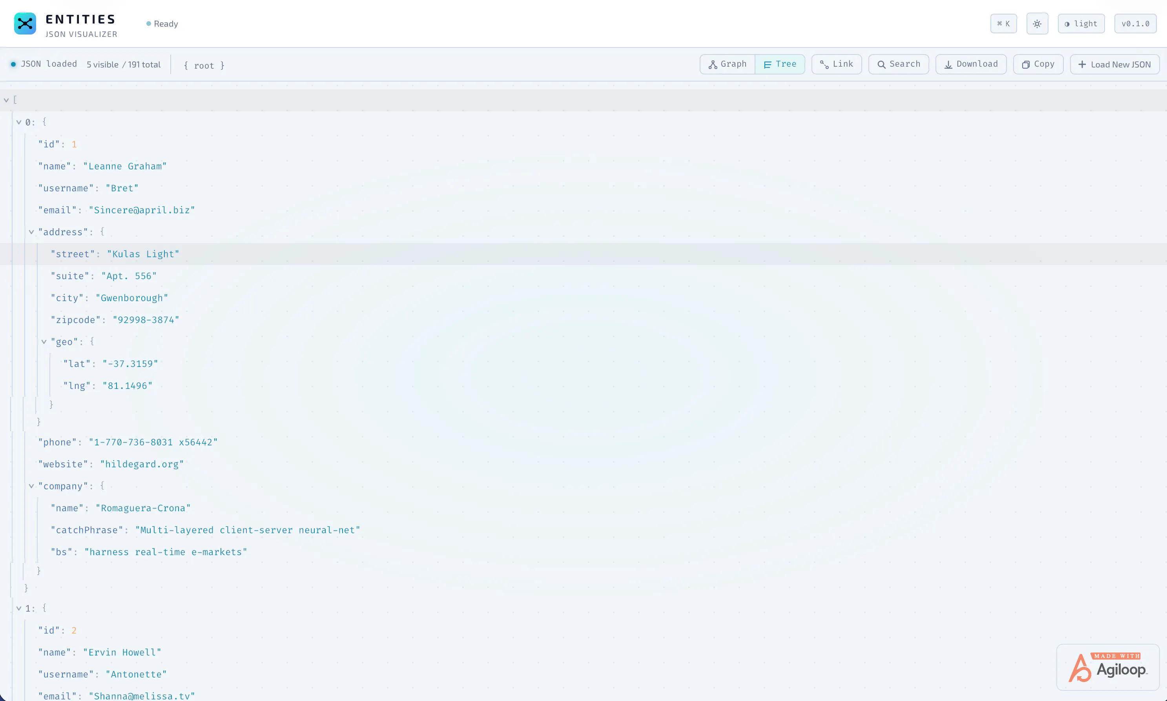Select the "email": "Sincere@april.biz" row
The image size is (1167, 701).
[583, 210]
